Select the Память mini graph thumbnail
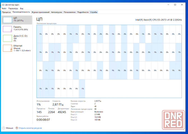 pos(7,29)
